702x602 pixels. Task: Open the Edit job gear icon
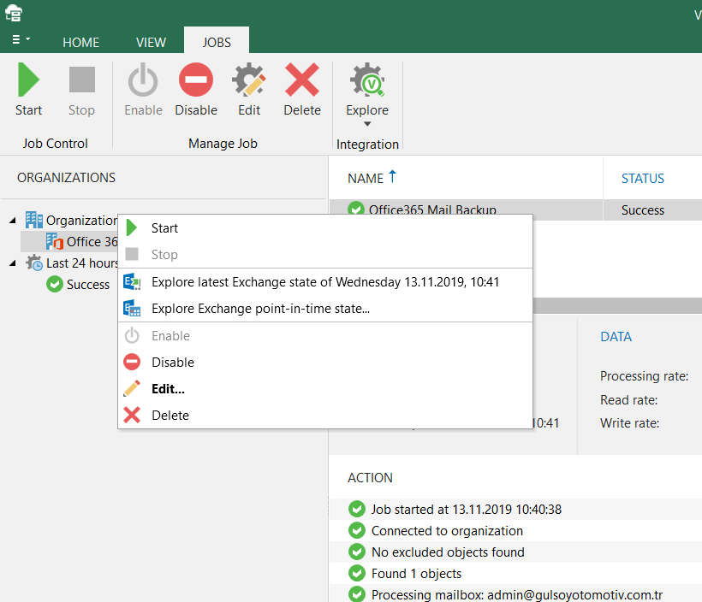[x=249, y=81]
